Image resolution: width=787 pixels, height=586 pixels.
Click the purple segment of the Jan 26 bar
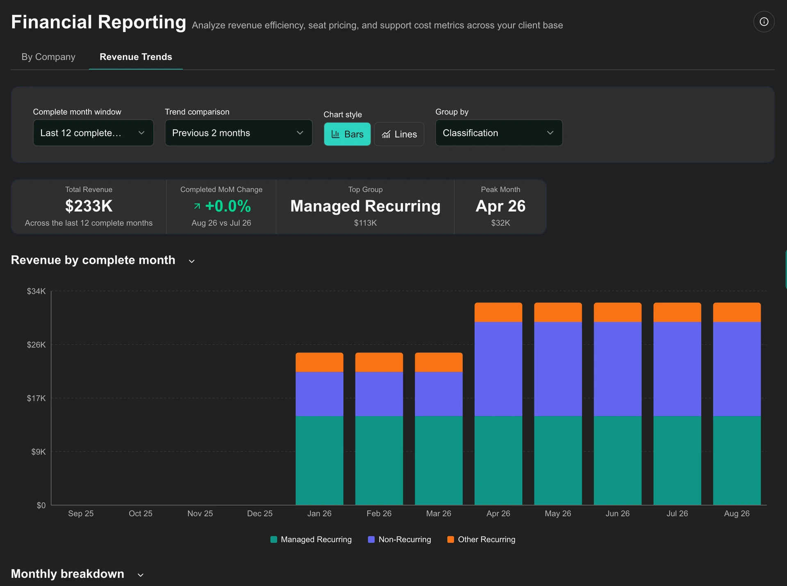319,394
